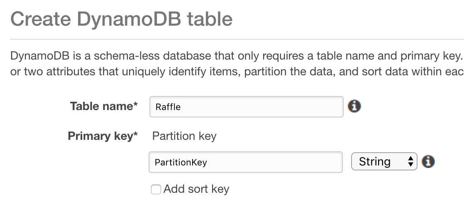Open the String data type dropdown

(383, 161)
